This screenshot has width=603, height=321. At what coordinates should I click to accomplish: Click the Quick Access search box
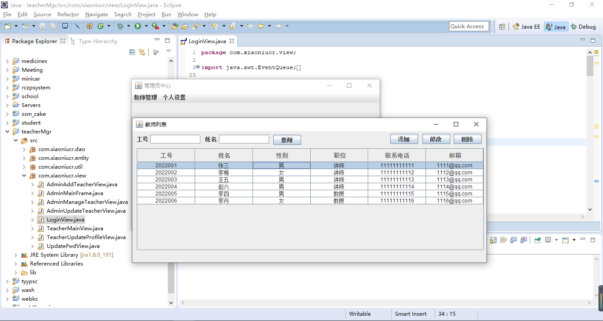click(469, 26)
